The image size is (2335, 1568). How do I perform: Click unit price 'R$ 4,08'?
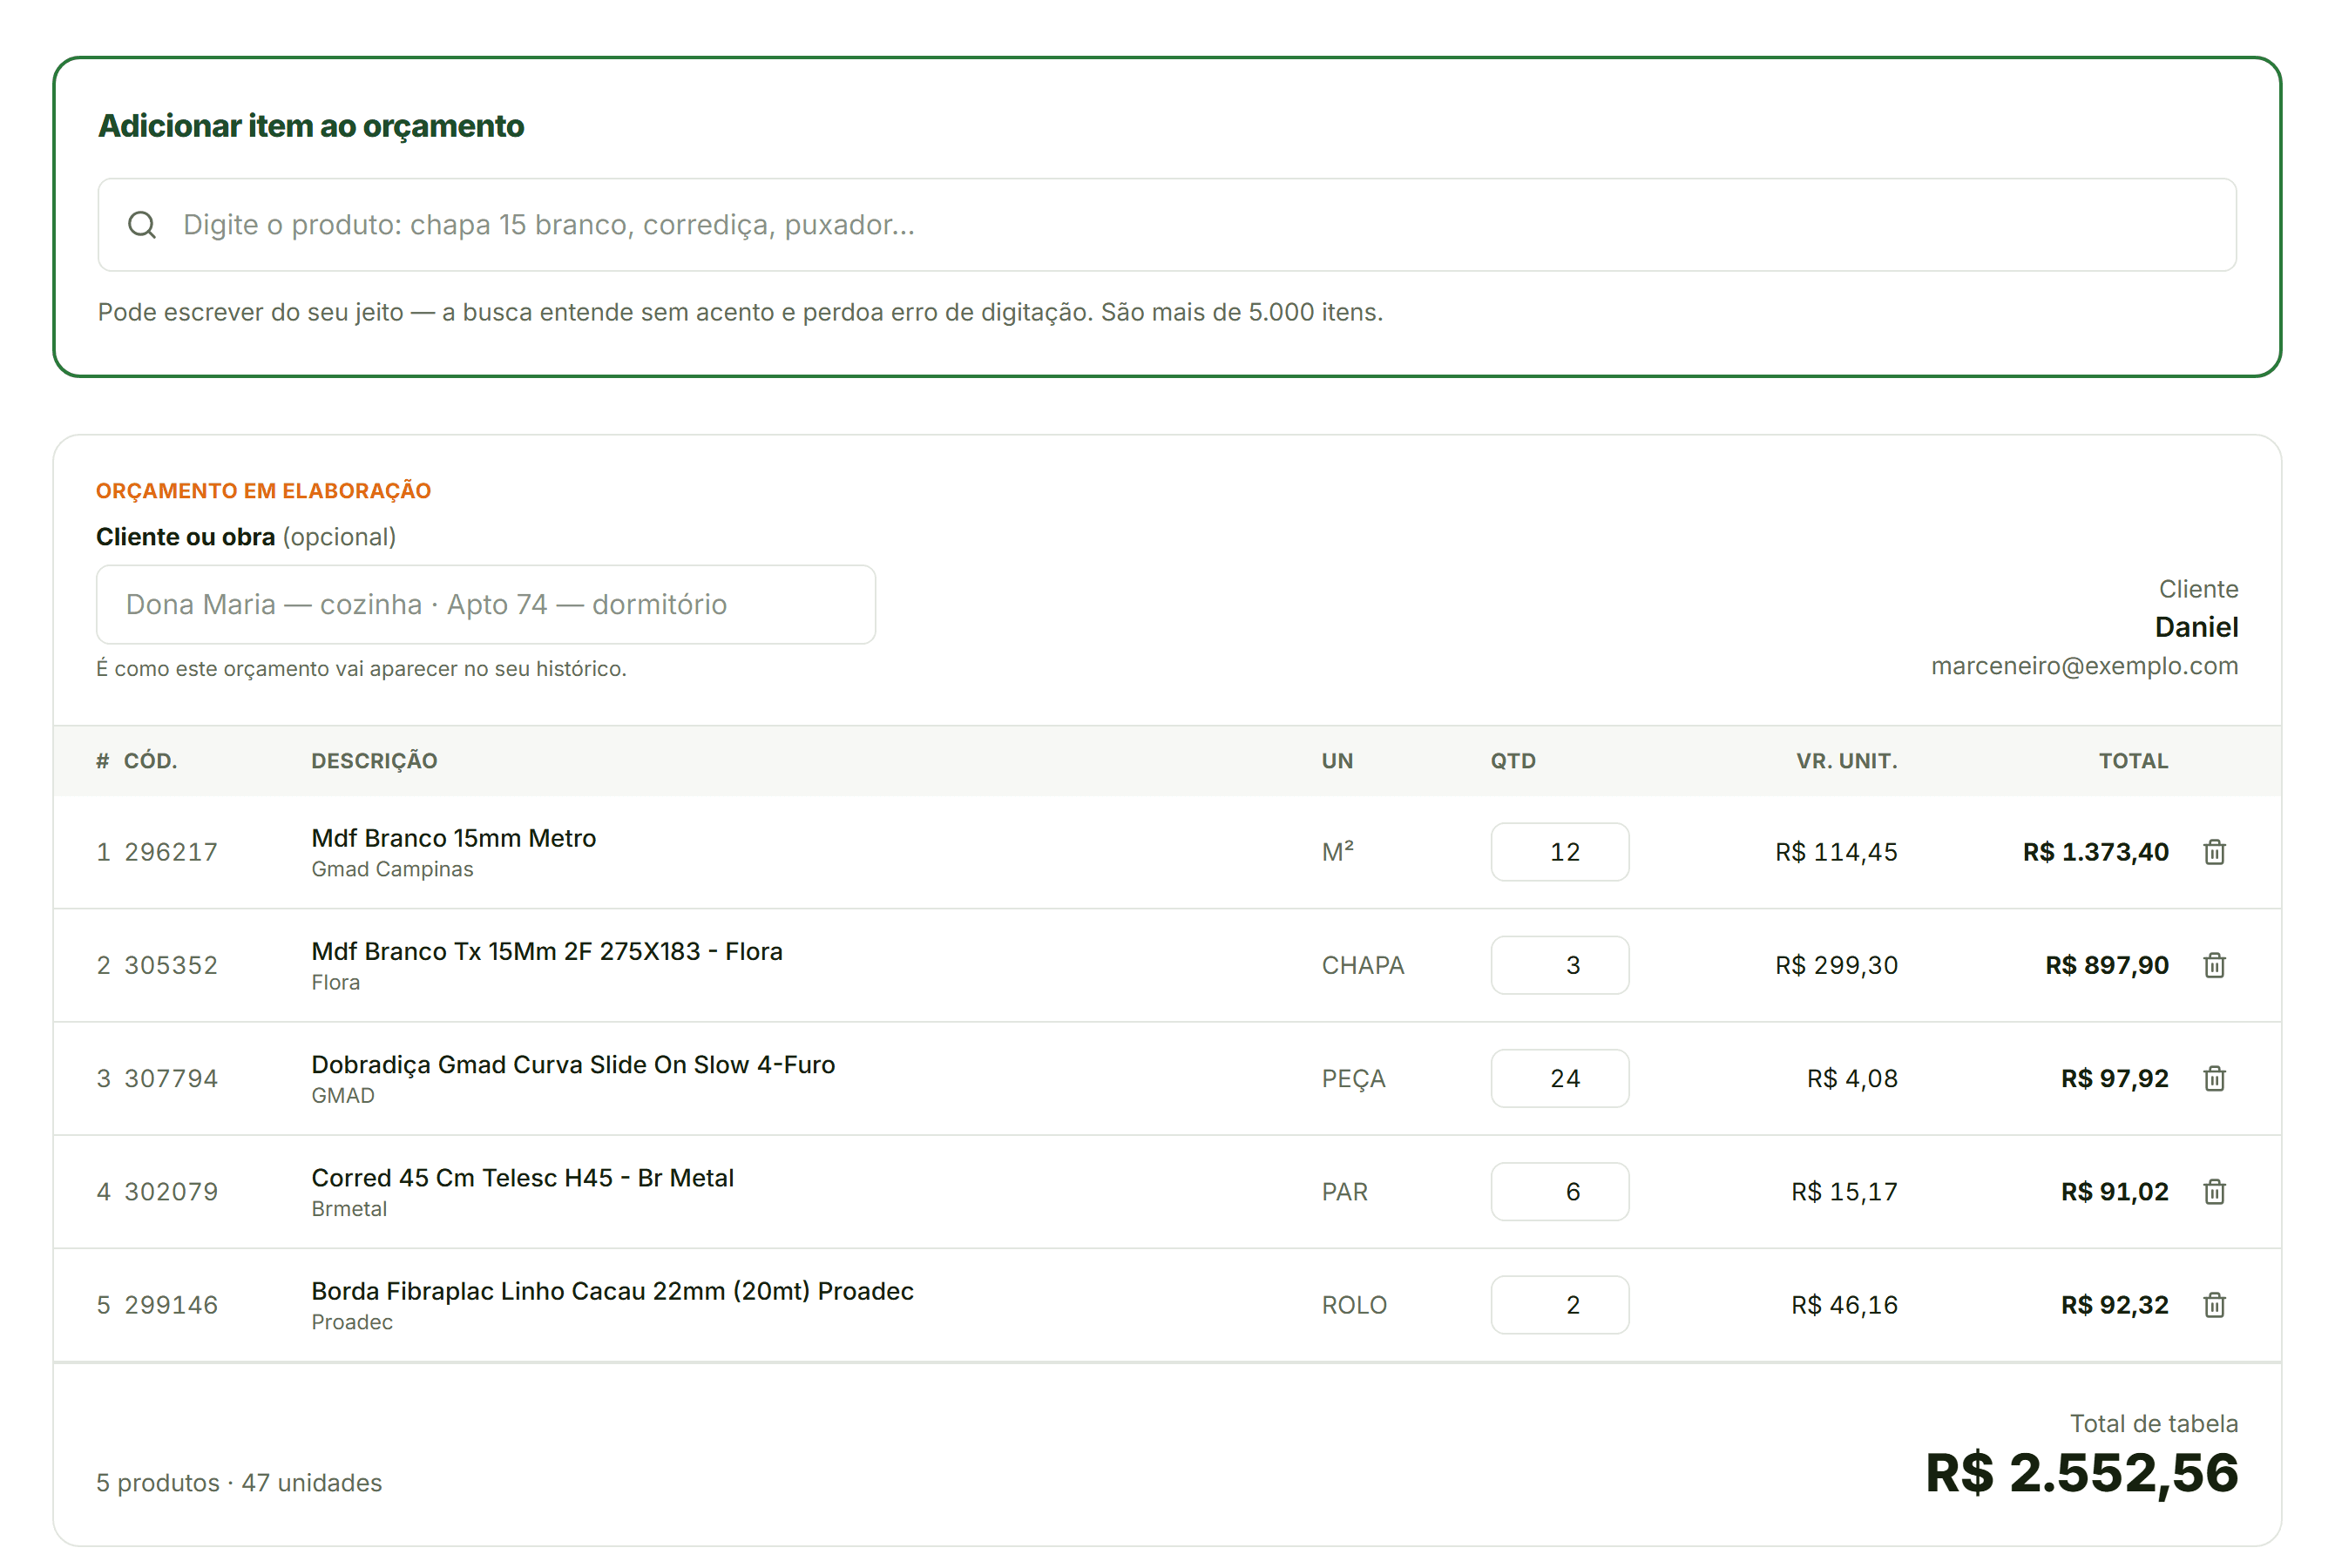click(x=1851, y=1078)
